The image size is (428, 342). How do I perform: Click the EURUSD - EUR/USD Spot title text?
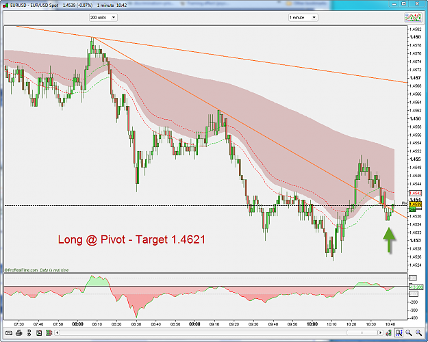click(34, 5)
